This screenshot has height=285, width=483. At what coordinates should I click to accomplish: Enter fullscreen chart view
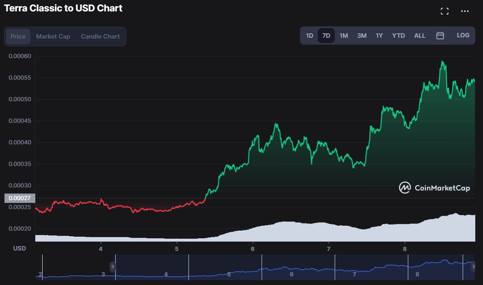(x=444, y=11)
